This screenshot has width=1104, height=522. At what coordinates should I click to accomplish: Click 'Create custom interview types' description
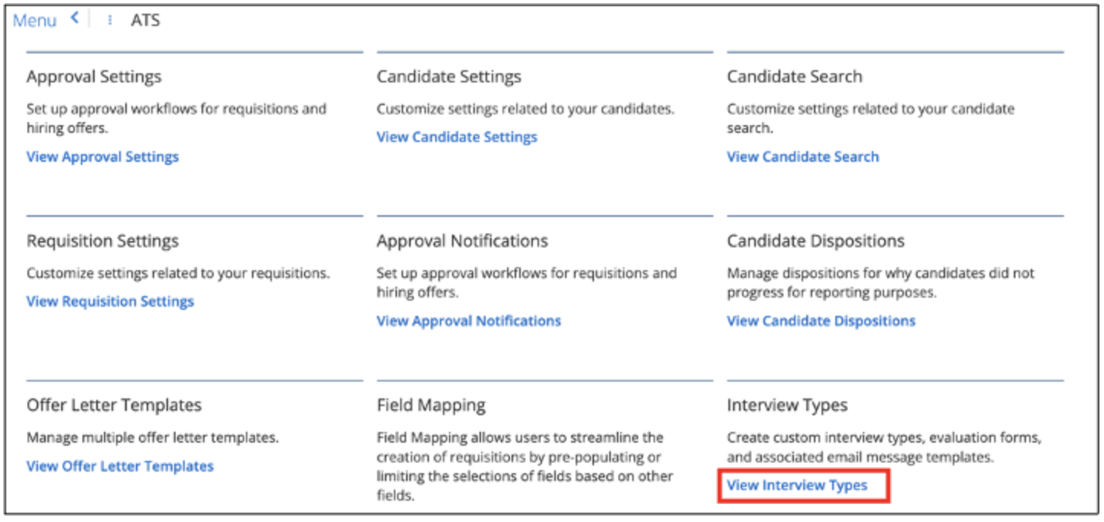[x=884, y=448]
